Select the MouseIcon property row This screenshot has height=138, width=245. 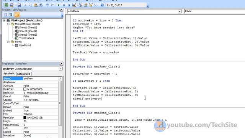(x=31, y=135)
